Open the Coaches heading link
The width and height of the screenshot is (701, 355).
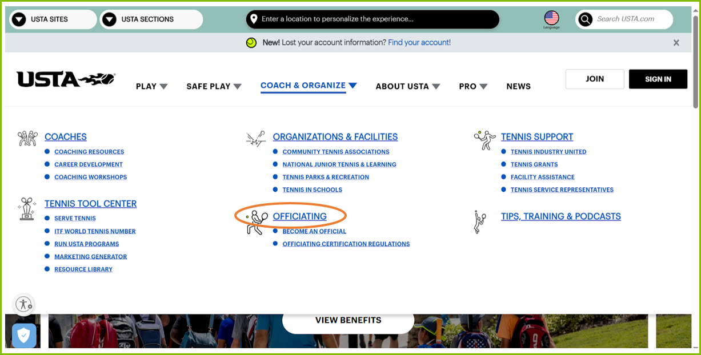66,137
